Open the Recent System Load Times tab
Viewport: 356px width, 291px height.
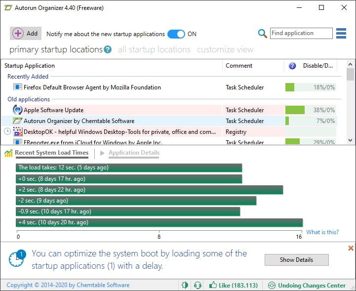click(x=52, y=153)
